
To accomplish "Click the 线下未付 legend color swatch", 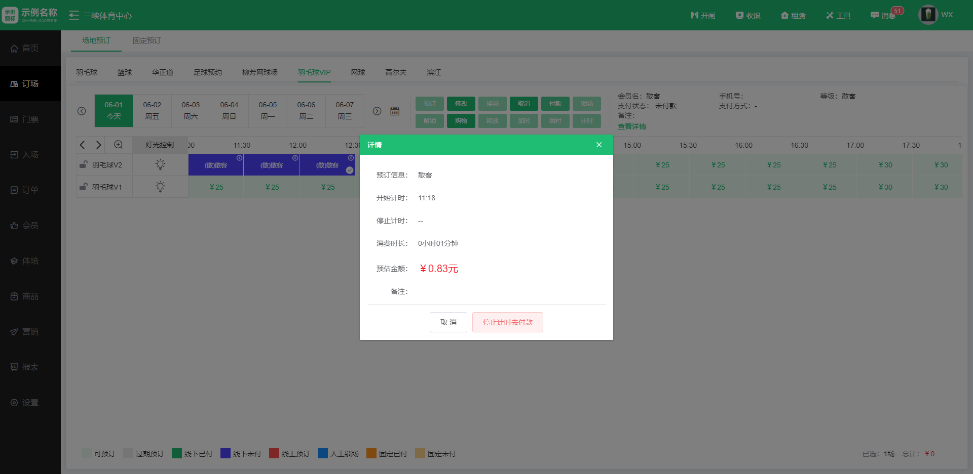I will click(226, 453).
